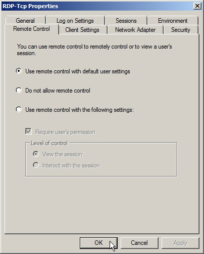204x254 pixels.
Task: Open the Security tab
Action: tap(181, 30)
